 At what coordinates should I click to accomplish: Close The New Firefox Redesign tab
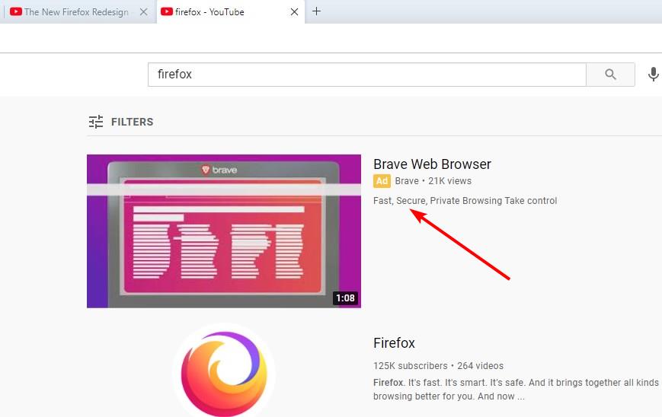(143, 12)
